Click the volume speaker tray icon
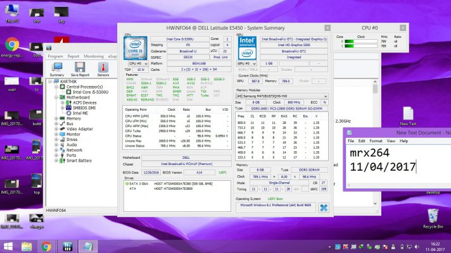Screen dimensions: 451x253 tap(417, 247)
